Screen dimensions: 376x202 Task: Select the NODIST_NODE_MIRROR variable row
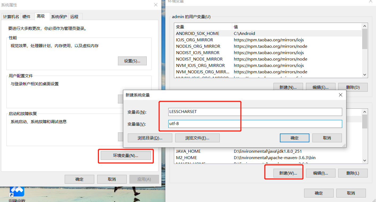[268, 59]
